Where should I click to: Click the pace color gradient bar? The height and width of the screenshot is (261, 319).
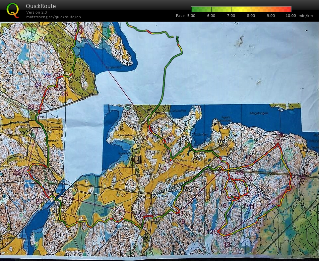pos(241,9)
